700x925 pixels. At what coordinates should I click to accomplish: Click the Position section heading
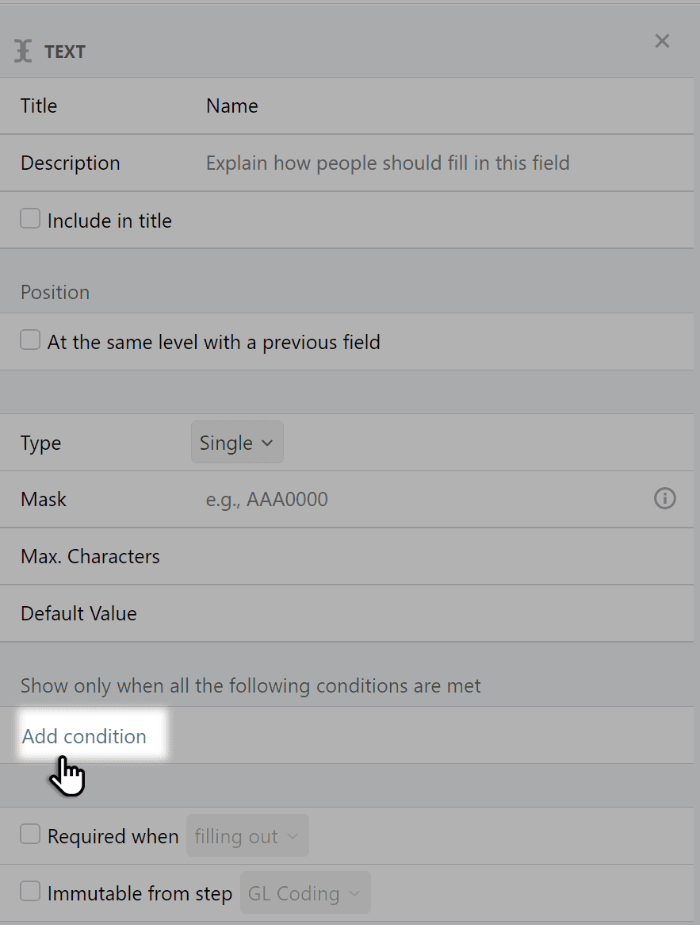pos(55,292)
